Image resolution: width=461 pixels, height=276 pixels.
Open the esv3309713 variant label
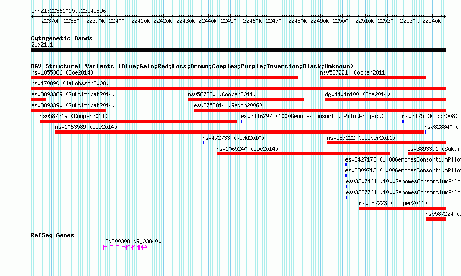403,170
